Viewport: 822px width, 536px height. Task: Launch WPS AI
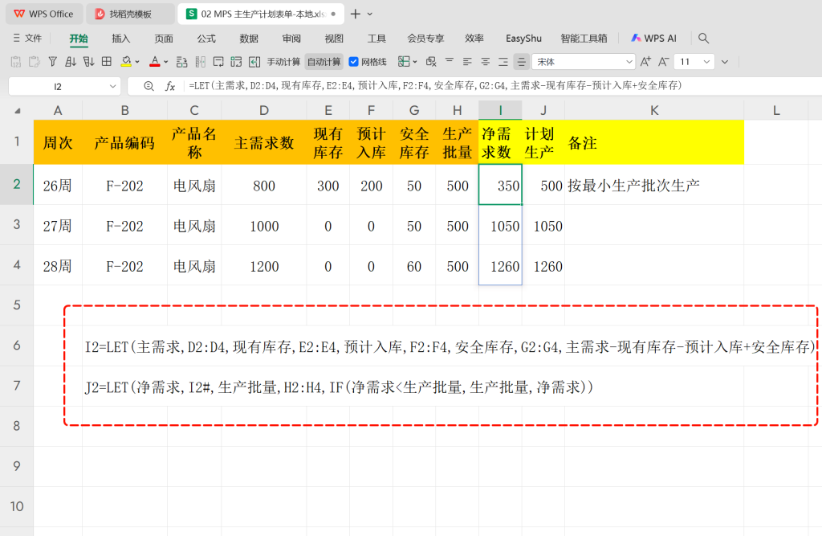[x=653, y=39]
